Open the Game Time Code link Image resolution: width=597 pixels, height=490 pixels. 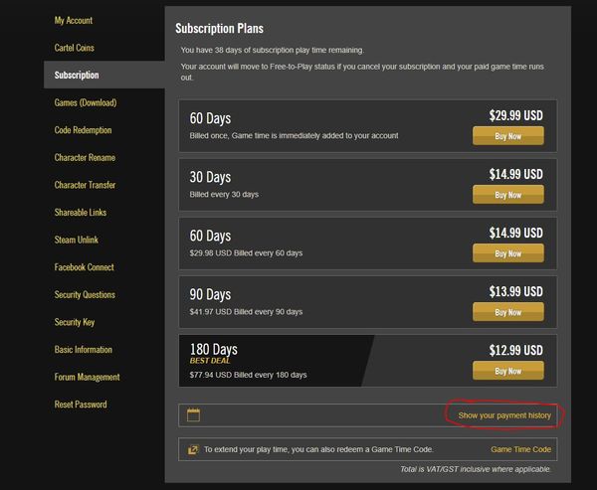520,449
